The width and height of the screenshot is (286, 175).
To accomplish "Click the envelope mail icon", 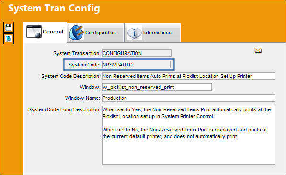I will tap(258, 50).
